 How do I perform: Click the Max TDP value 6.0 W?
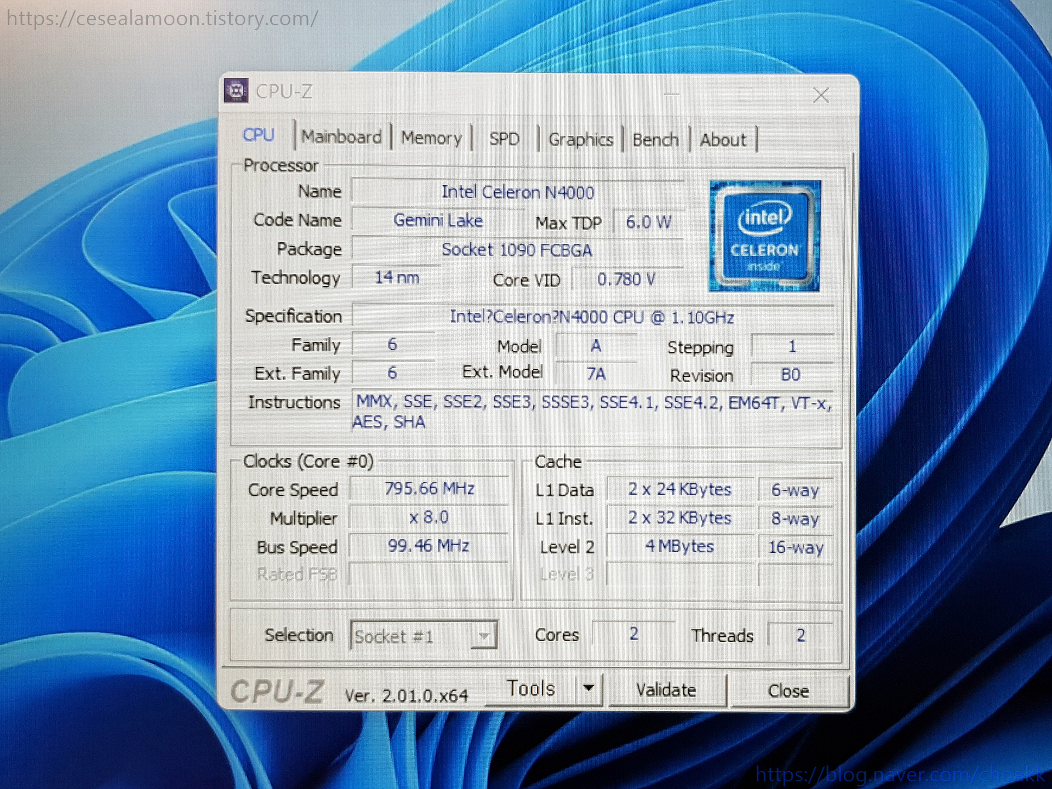coord(648,222)
